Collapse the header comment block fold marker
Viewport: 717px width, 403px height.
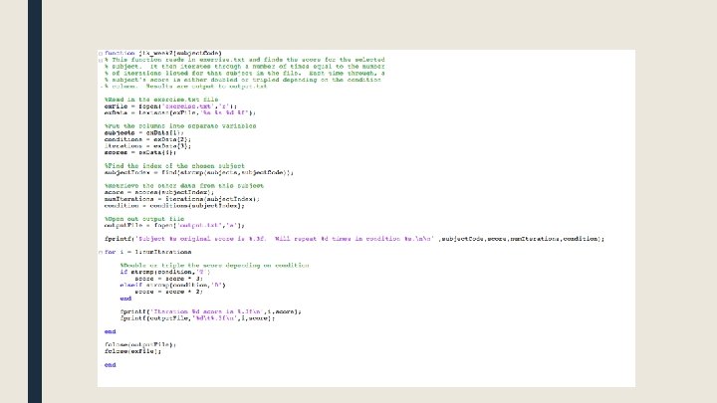coord(101,60)
